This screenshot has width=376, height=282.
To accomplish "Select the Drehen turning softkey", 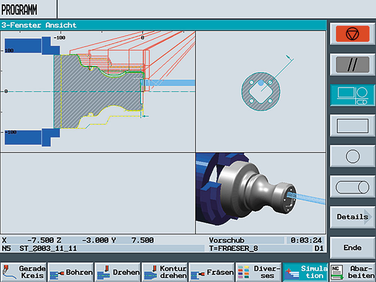I will point(118,272).
